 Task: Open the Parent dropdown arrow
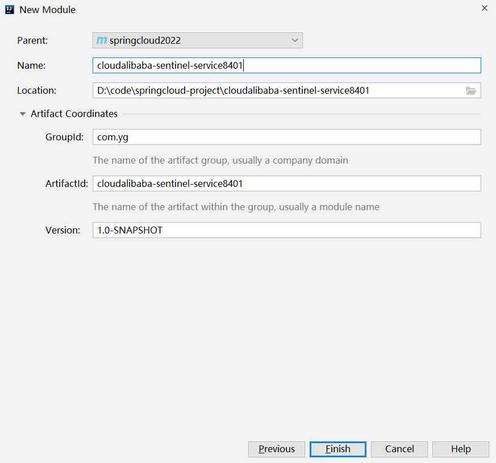click(x=295, y=40)
